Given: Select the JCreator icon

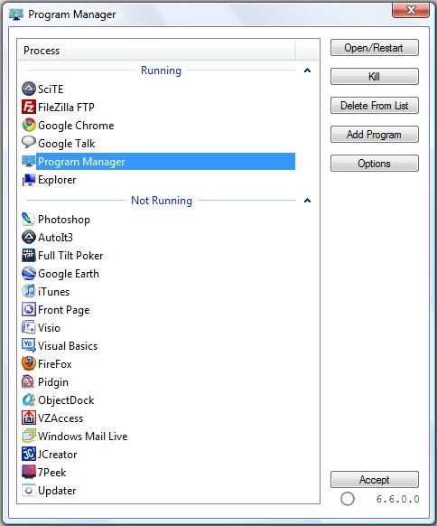Looking at the screenshot, I should tap(29, 454).
